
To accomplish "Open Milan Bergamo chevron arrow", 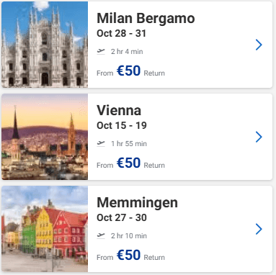I will [x=259, y=45].
